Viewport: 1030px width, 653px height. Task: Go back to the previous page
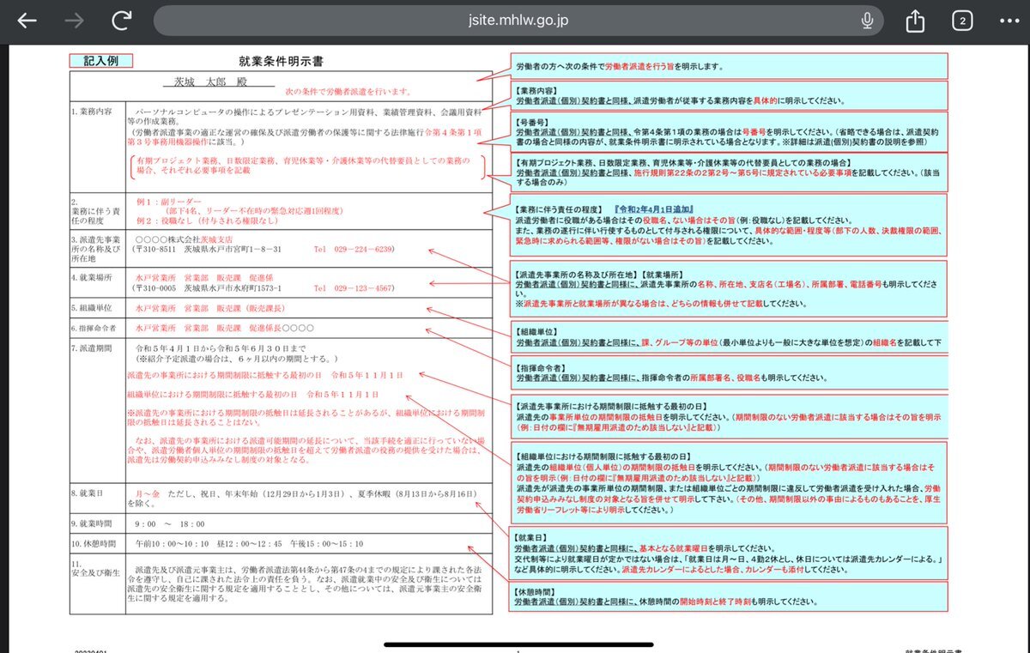pyautogui.click(x=27, y=21)
